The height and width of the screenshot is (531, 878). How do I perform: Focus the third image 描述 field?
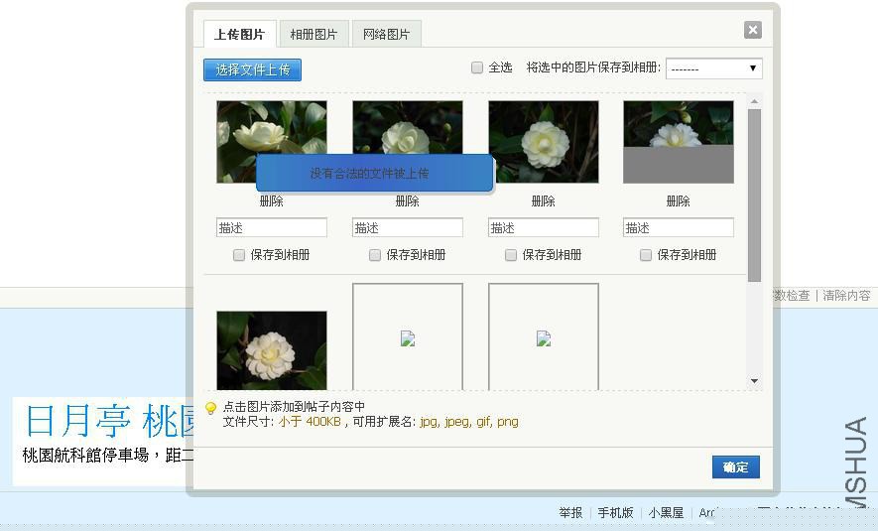click(x=544, y=227)
